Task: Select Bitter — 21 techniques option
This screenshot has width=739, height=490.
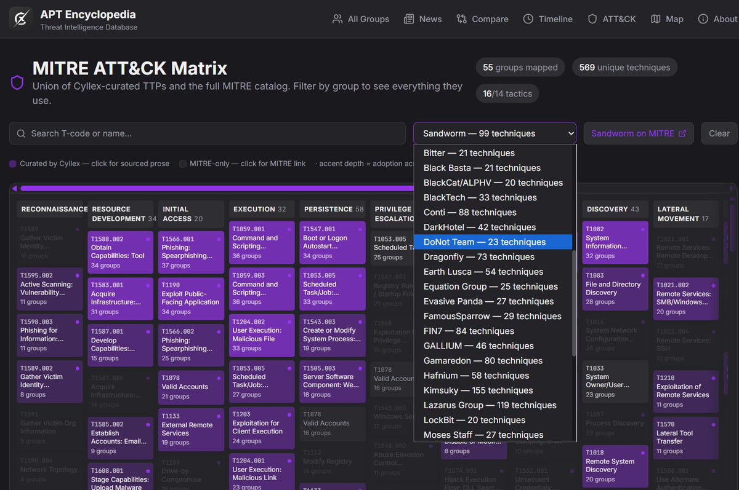Action: [x=493, y=153]
